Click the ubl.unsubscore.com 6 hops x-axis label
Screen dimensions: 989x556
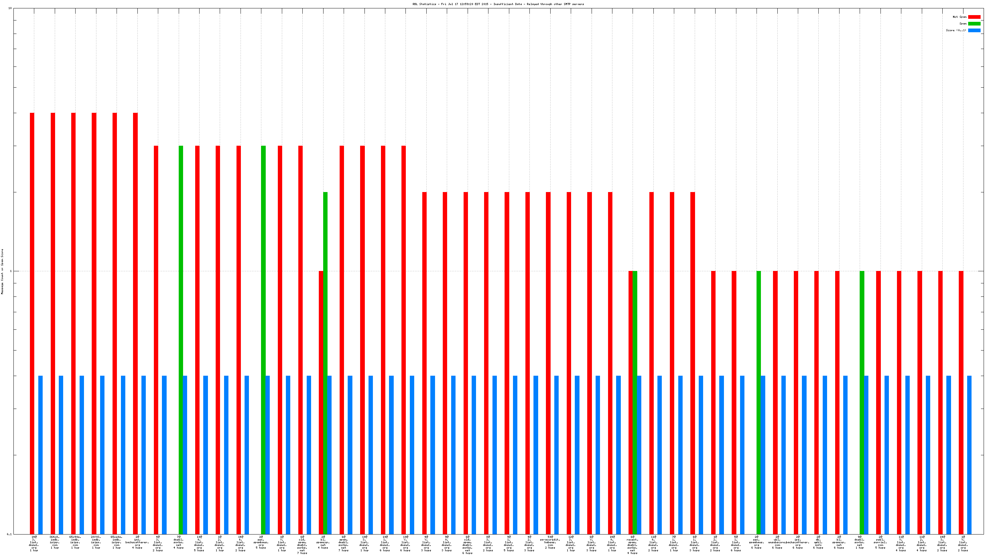[777, 542]
